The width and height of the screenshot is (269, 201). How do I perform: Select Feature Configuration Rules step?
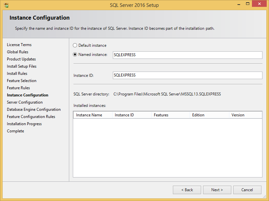(x=31, y=117)
